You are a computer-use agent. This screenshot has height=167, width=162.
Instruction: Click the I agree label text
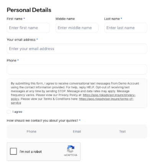click(x=17, y=112)
